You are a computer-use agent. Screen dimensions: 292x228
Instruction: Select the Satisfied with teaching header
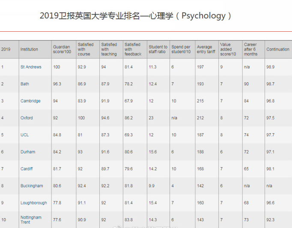(109, 49)
